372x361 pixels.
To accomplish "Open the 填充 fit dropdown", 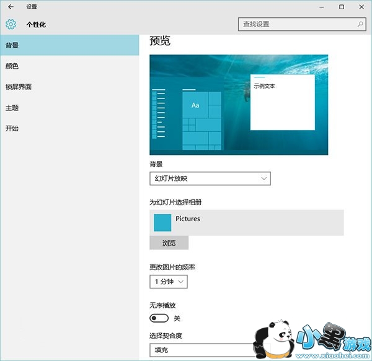I will 209,350.
